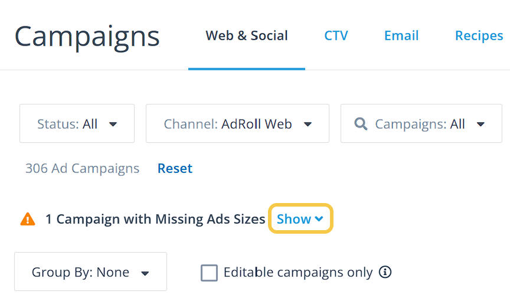Enable the Editable campaigns only checkbox

click(x=209, y=273)
